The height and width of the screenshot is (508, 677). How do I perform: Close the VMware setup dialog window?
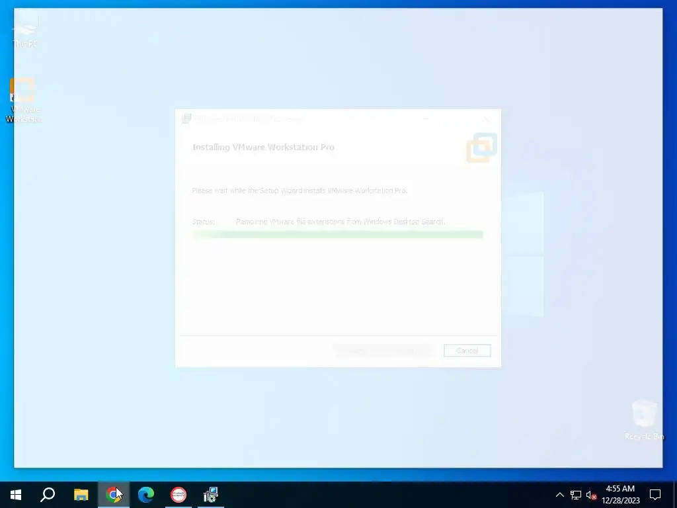[486, 119]
